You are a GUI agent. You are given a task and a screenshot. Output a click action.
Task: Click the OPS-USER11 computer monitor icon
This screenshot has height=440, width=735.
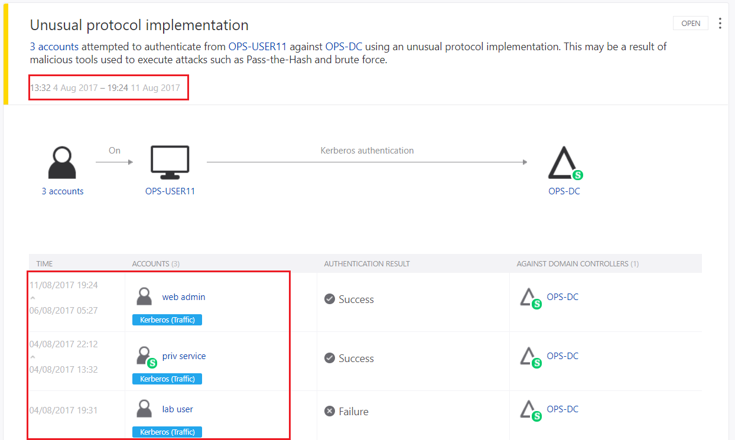(x=170, y=162)
